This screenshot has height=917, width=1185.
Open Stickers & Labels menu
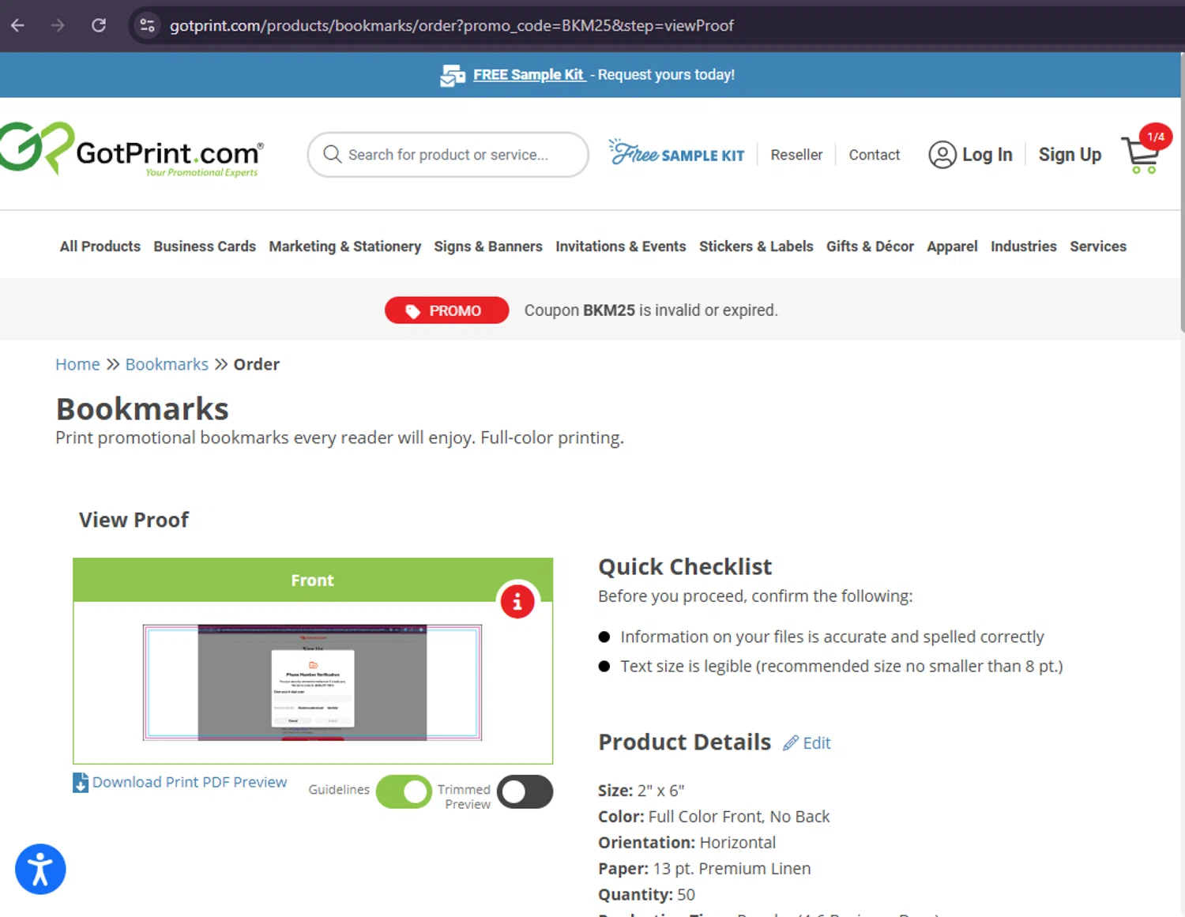[756, 246]
